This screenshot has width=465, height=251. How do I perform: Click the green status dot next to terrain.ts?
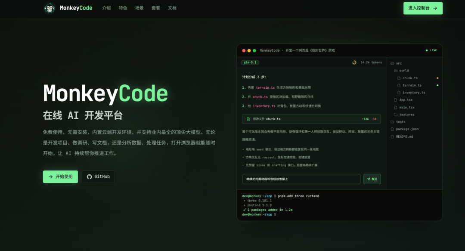[x=437, y=85]
